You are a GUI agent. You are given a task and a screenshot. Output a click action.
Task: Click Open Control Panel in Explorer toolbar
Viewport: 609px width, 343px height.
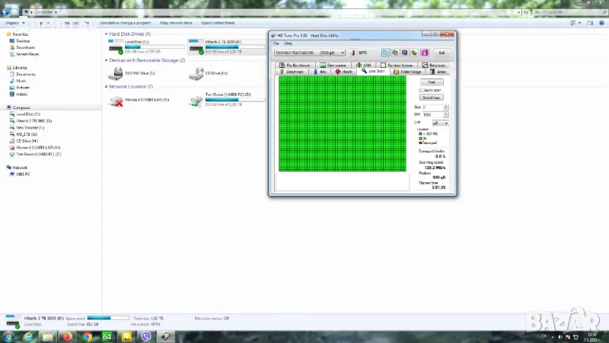(218, 23)
